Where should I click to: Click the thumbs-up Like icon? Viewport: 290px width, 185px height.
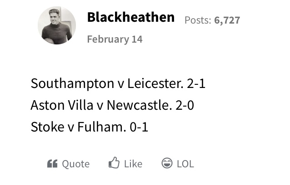click(114, 162)
